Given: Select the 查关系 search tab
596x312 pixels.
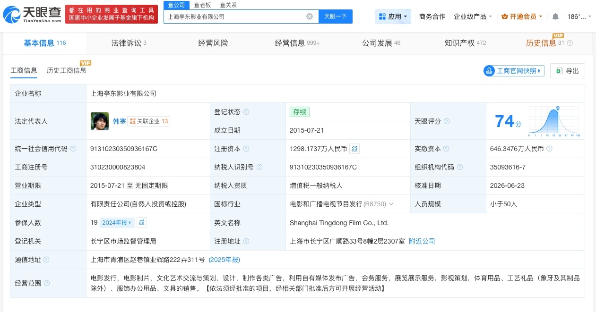Looking at the screenshot, I should coord(228,5).
